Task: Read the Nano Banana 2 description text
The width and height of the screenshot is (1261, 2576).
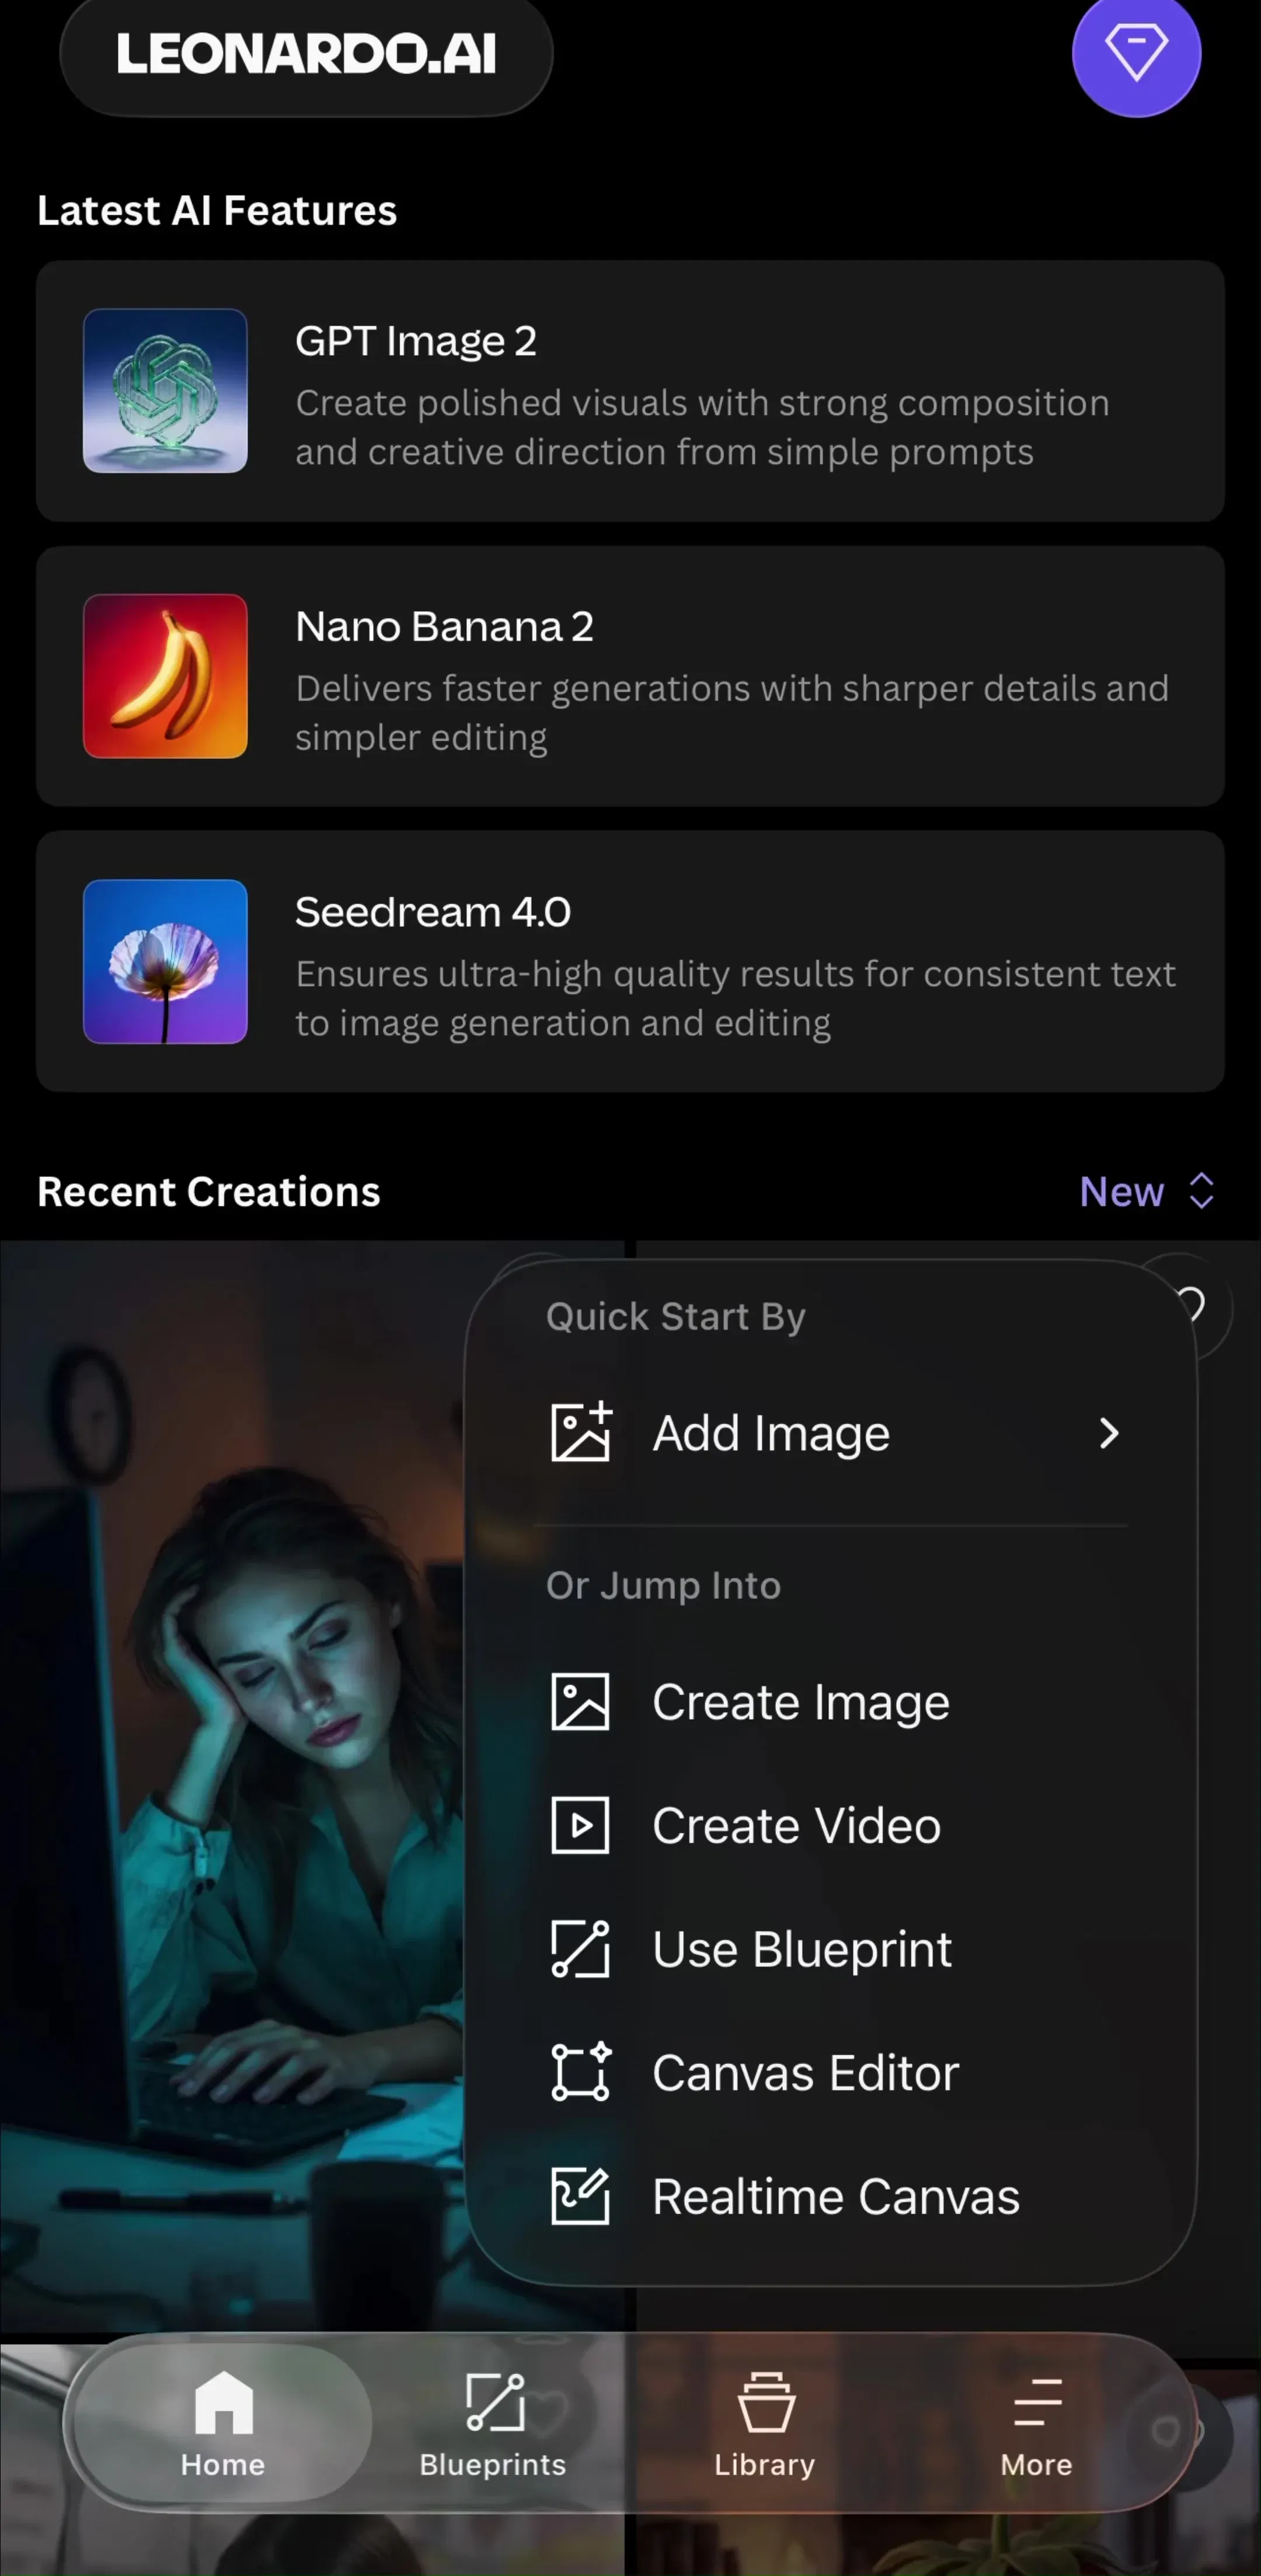Action: tap(732, 713)
